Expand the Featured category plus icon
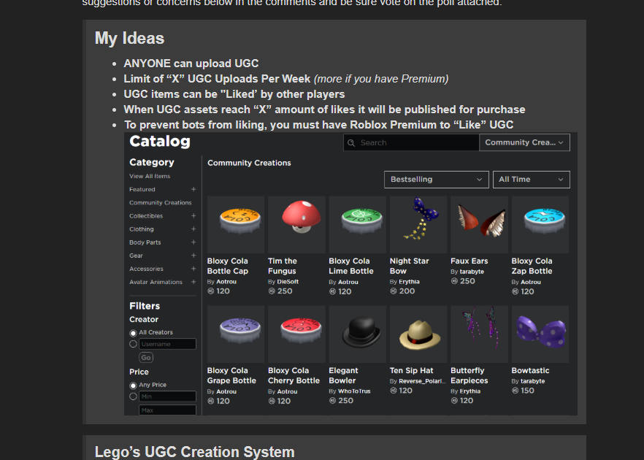644x460 pixels. click(193, 189)
